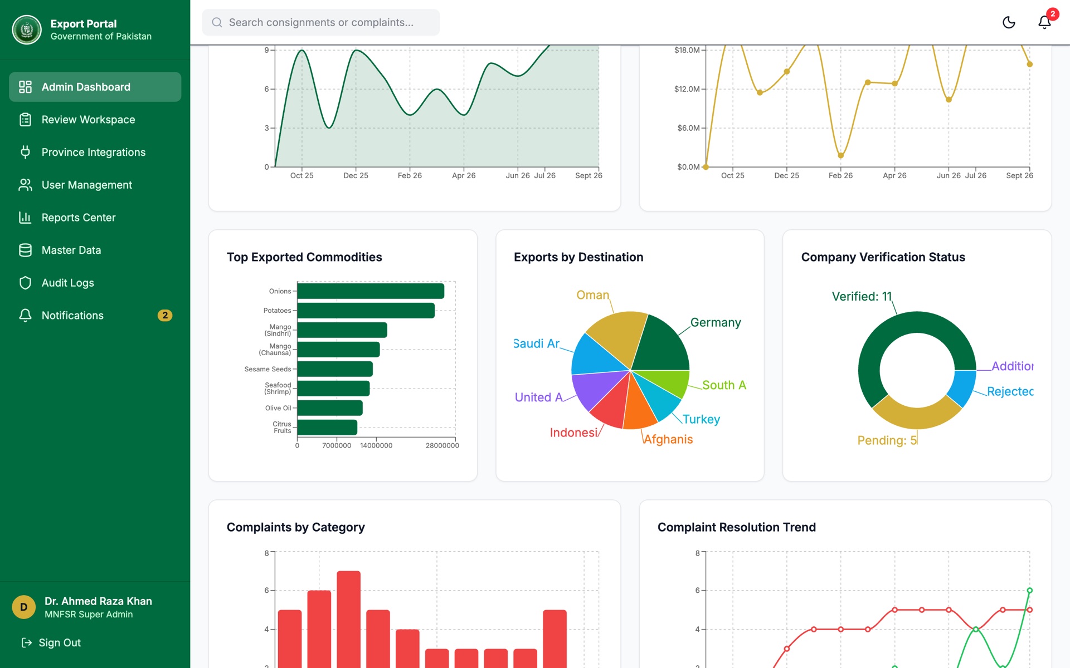The width and height of the screenshot is (1070, 668).
Task: Click the yellow badge showing 2 in sidebar
Action: point(165,315)
